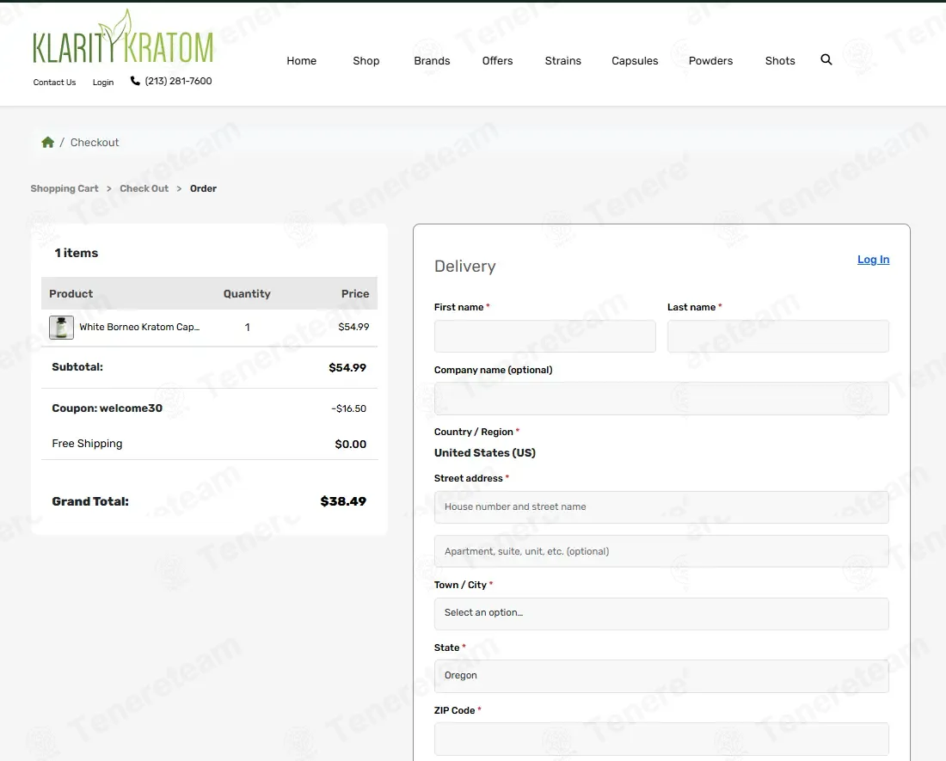Click the phone icon beside the number
The height and width of the screenshot is (761, 946).
click(135, 81)
